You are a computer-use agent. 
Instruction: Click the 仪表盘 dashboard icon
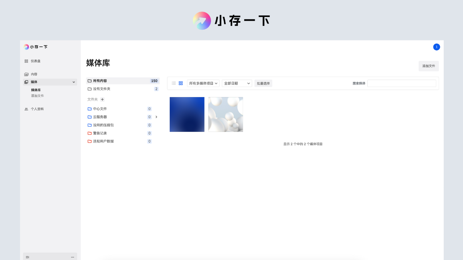click(x=26, y=61)
